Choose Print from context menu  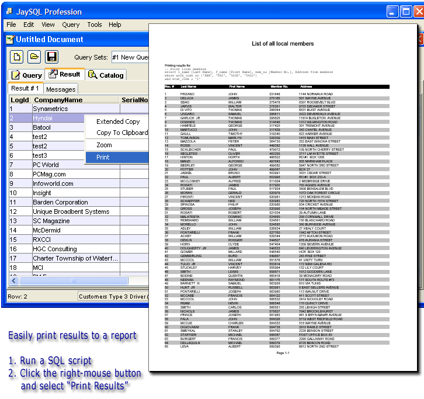pos(117,157)
